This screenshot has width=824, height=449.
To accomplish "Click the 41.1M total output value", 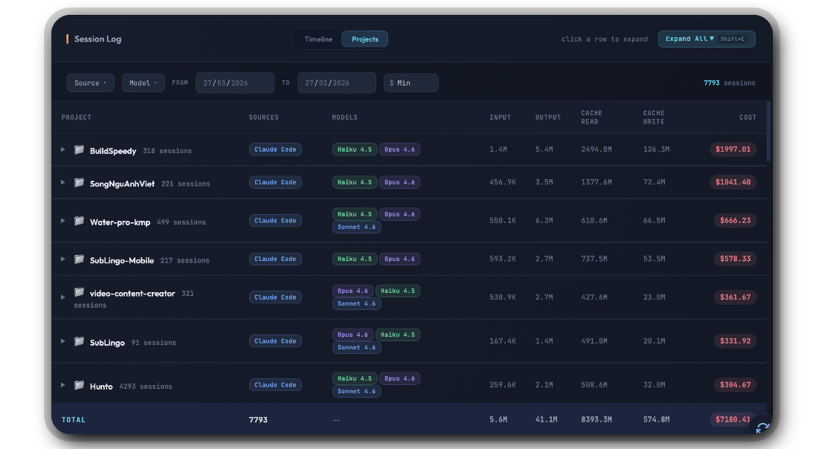I will [x=547, y=419].
